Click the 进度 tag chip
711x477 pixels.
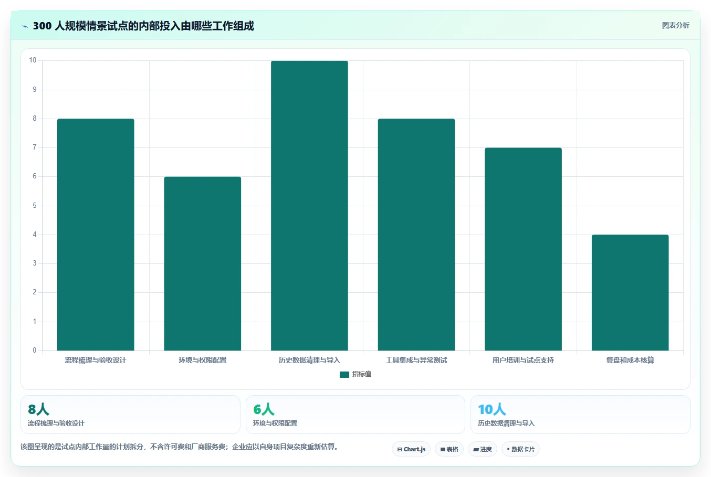[x=483, y=449]
